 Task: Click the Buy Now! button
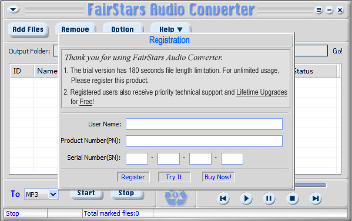218,177
